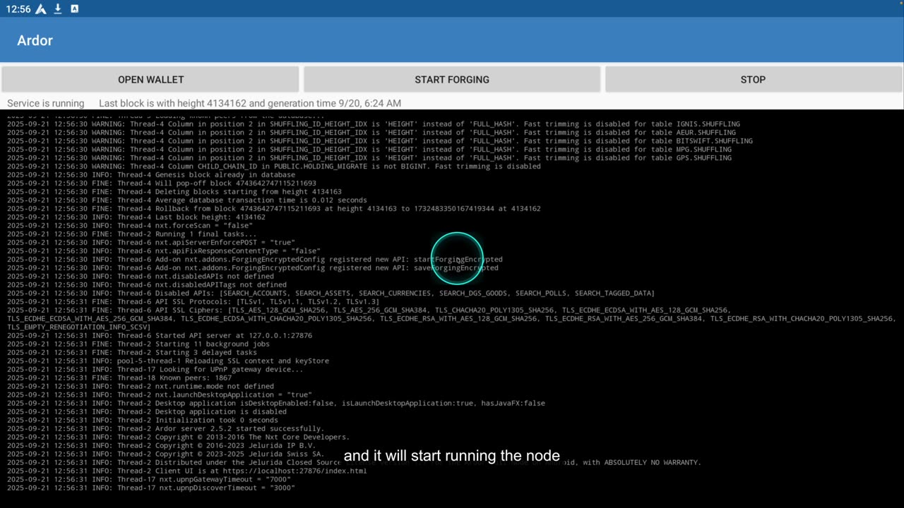Select log line 'Copyright © 2013-2016 The Nxt Core Developers.'
The image size is (904, 508).
pos(179,437)
